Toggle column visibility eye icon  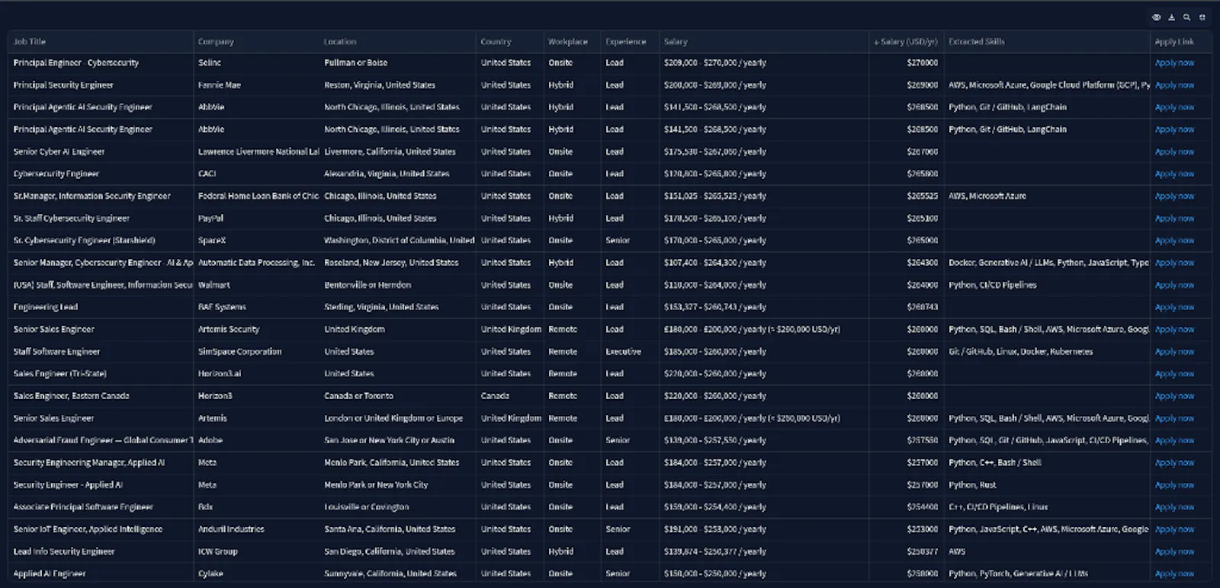coord(1156,18)
